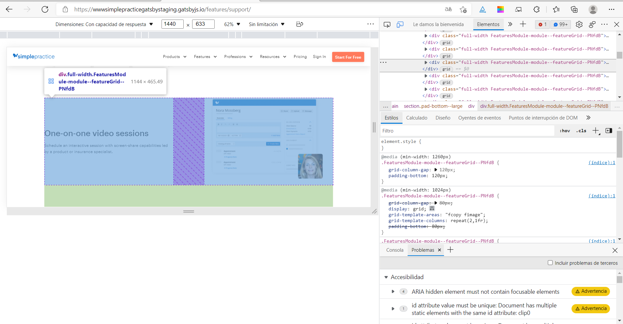Click the new style rule plus icon
This screenshot has height=324, width=623.
(x=596, y=131)
